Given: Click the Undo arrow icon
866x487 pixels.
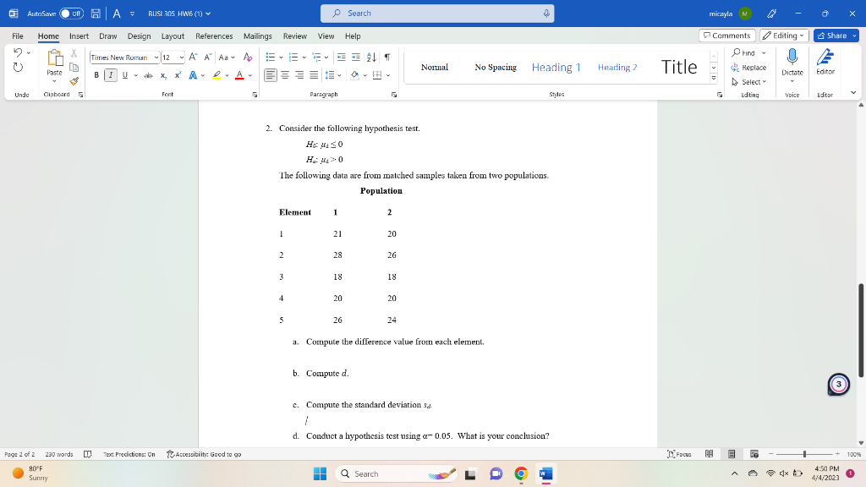Looking at the screenshot, I should [18, 52].
